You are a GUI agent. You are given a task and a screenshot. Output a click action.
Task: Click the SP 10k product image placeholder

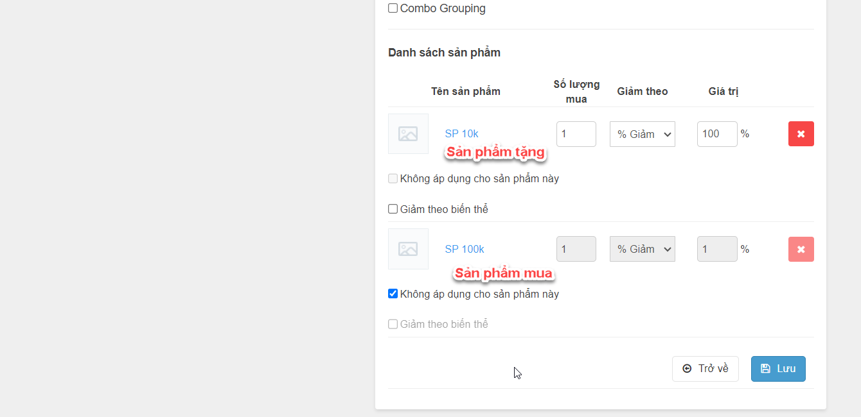pos(408,134)
